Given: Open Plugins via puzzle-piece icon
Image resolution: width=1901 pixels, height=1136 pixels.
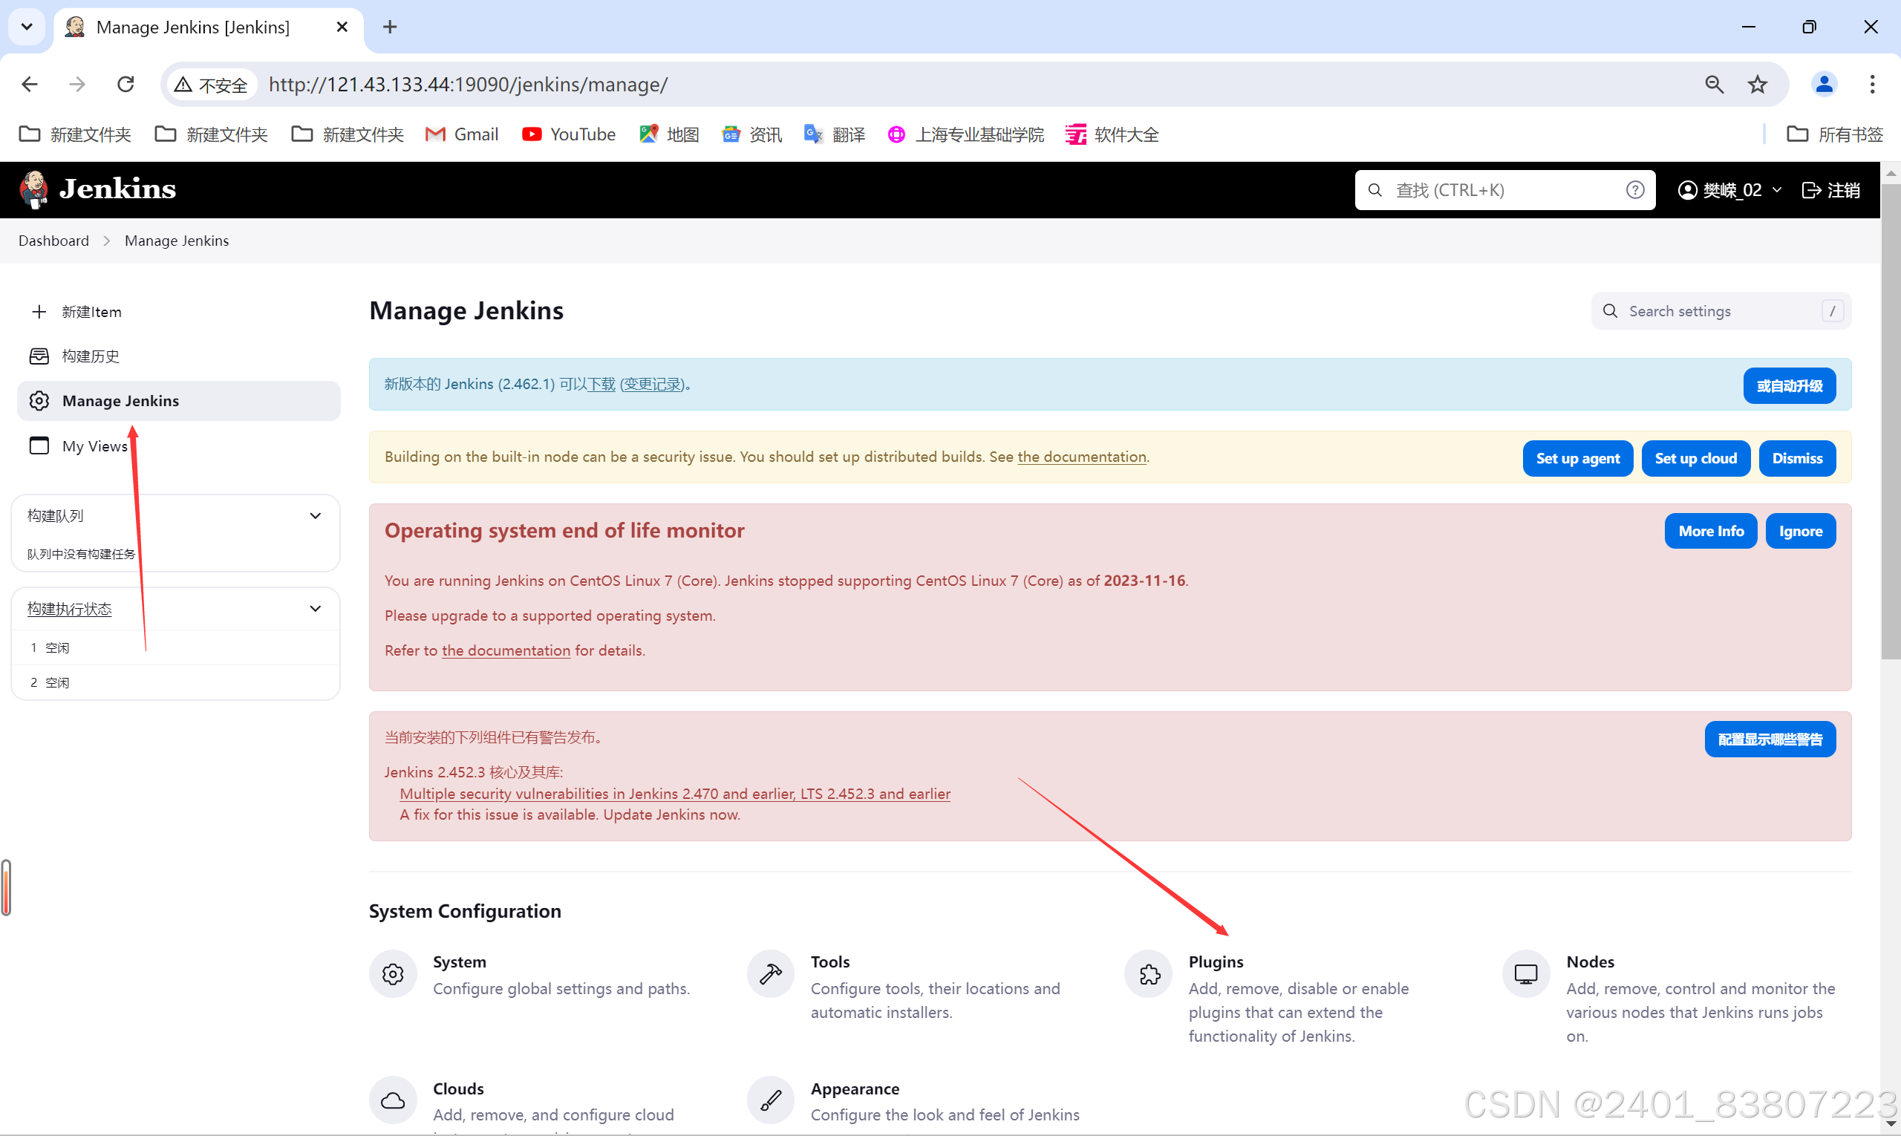Looking at the screenshot, I should [x=1147, y=973].
